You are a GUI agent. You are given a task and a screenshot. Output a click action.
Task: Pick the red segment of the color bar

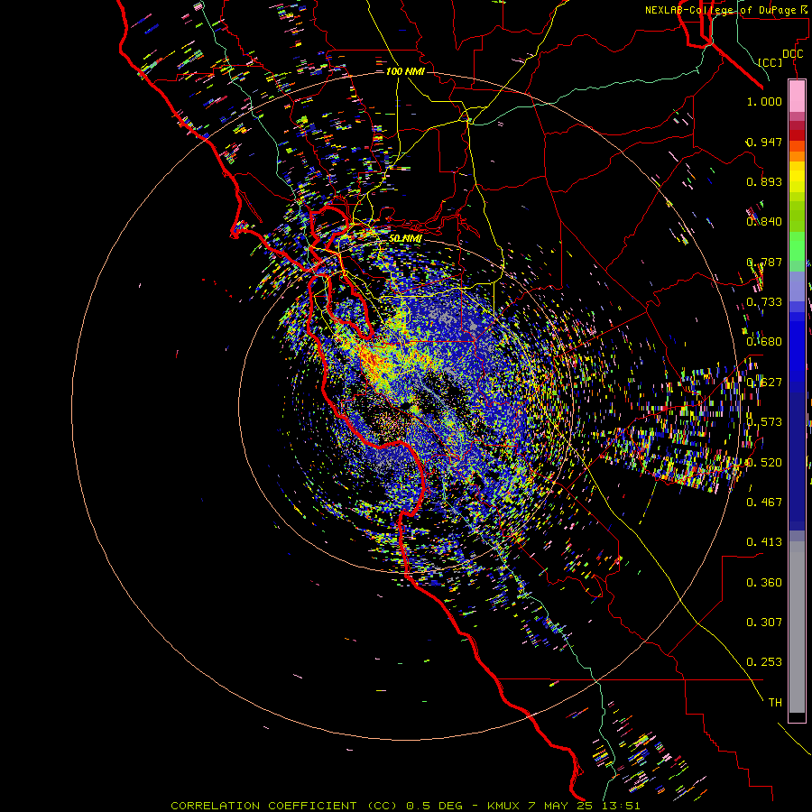(797, 135)
